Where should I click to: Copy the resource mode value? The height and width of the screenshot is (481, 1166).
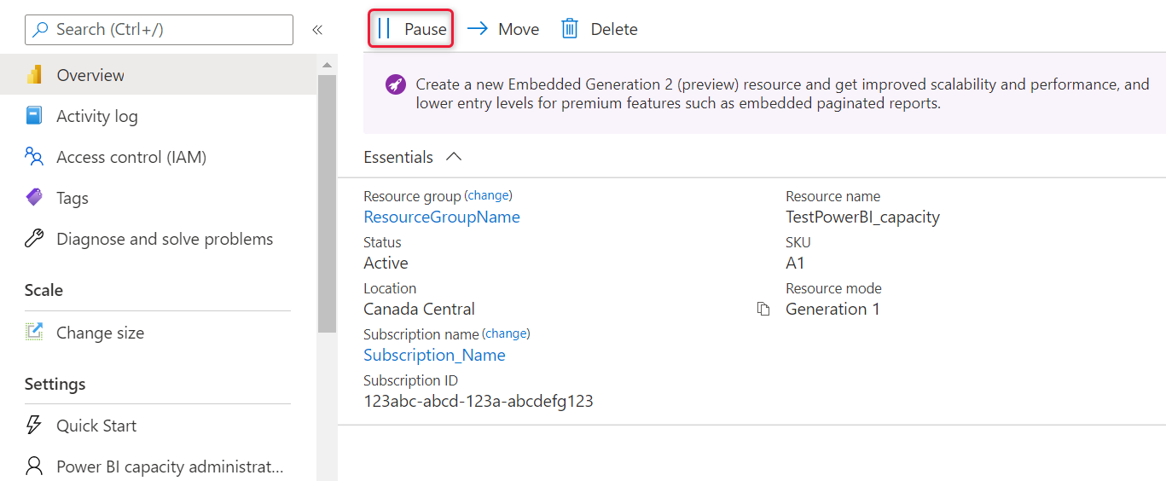tap(763, 309)
